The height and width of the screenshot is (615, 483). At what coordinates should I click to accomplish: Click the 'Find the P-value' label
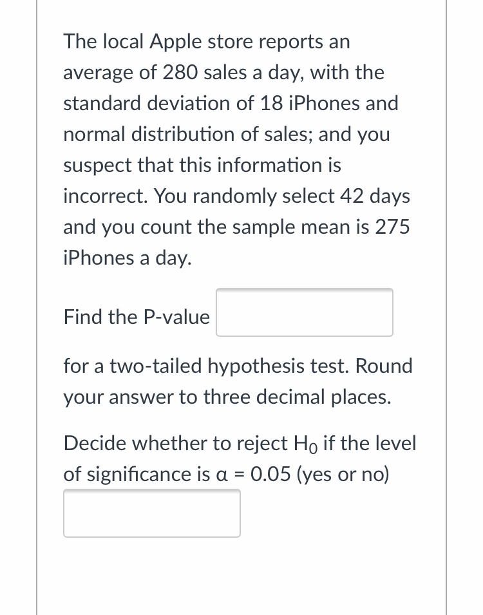[137, 317]
